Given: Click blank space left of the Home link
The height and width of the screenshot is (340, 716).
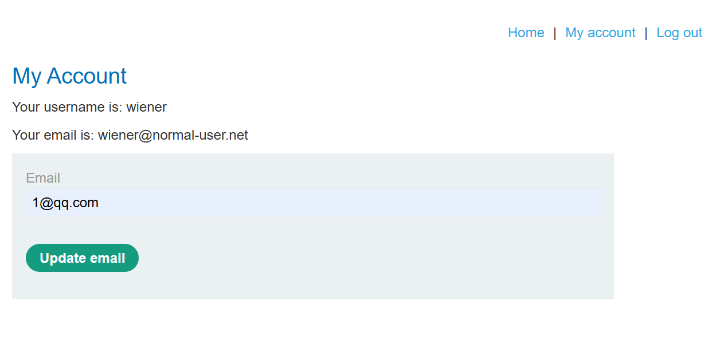Looking at the screenshot, I should tap(287, 33).
